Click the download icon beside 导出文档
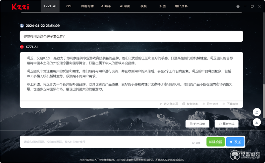The image size is (265, 163). pos(204,104)
